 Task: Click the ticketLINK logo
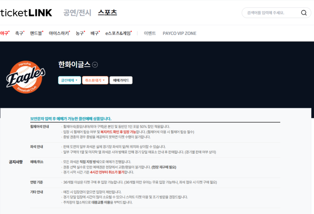point(26,13)
